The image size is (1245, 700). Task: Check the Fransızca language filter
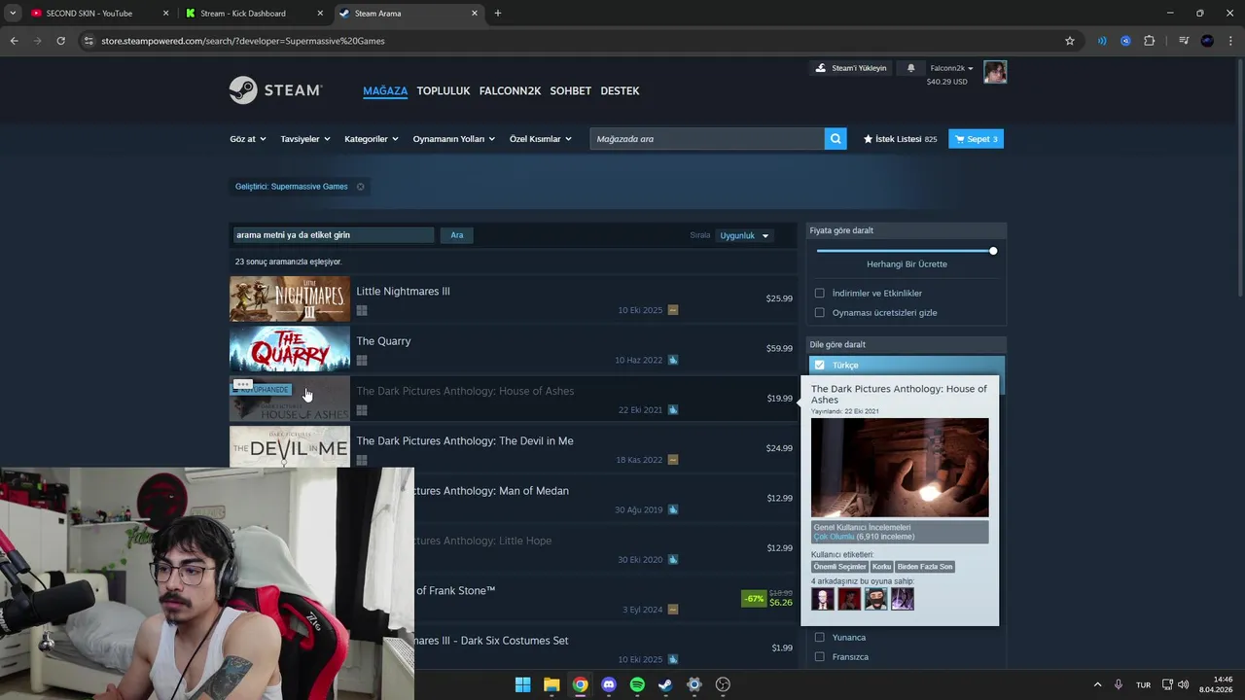(x=820, y=656)
